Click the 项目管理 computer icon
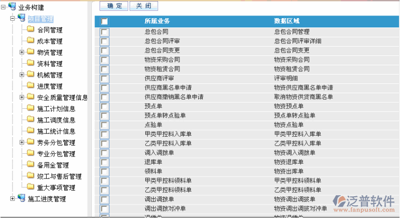 click(x=21, y=18)
